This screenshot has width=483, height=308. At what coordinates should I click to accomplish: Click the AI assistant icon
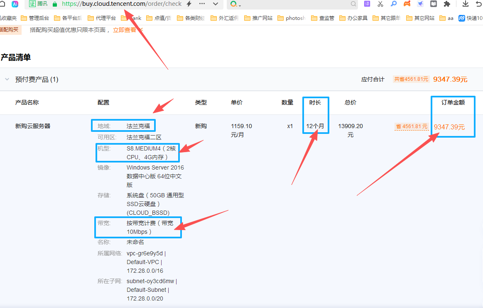tap(15, 4)
